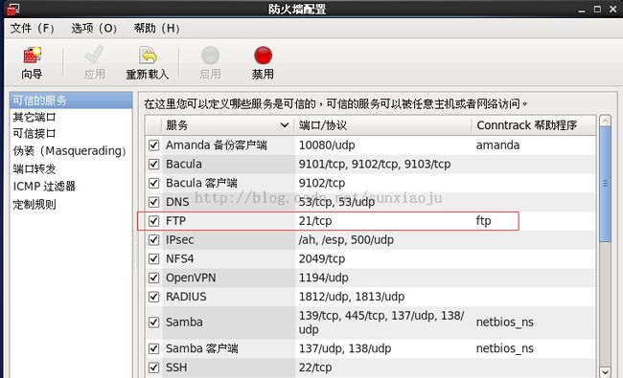Select ICMP 过滤器 in the sidebar
This screenshot has height=378, width=623.
point(44,186)
